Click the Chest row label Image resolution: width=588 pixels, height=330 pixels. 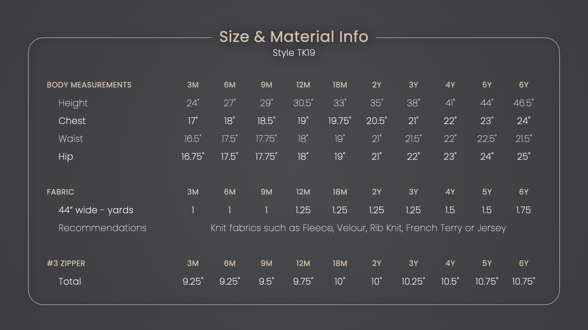[x=72, y=121]
